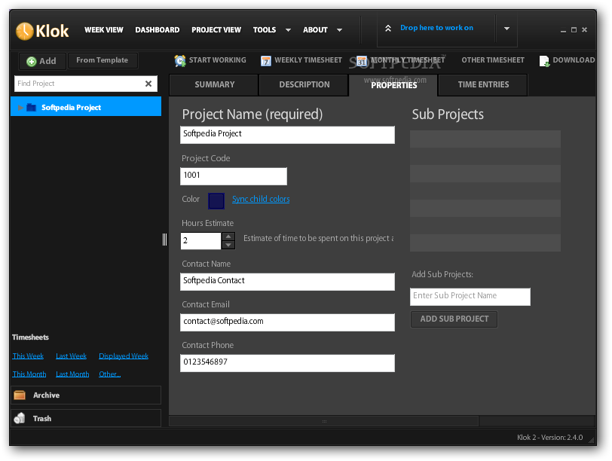The width and height of the screenshot is (612, 461).
Task: Open the Other... timesheet link
Action: 110,374
